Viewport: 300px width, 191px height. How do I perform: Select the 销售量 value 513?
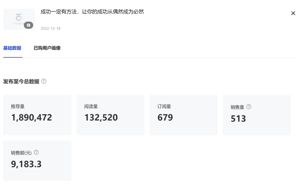tap(238, 119)
